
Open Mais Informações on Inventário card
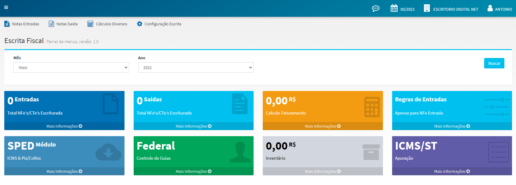point(323,171)
